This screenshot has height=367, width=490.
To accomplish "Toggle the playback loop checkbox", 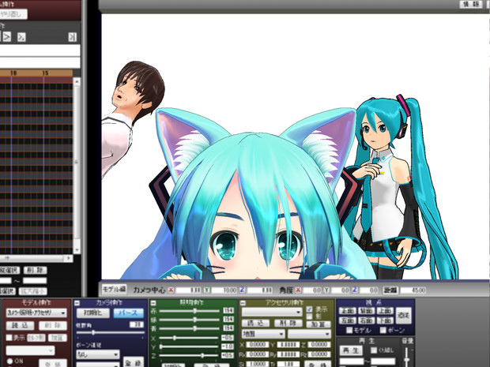I will point(374,350).
